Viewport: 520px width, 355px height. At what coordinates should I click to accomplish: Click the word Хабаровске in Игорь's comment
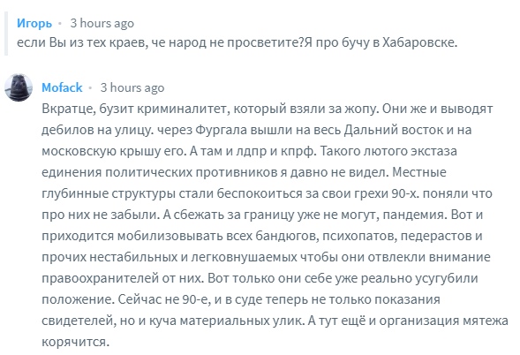(x=419, y=42)
